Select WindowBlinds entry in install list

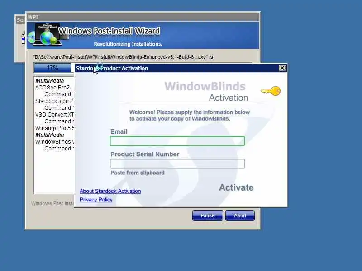point(54,142)
